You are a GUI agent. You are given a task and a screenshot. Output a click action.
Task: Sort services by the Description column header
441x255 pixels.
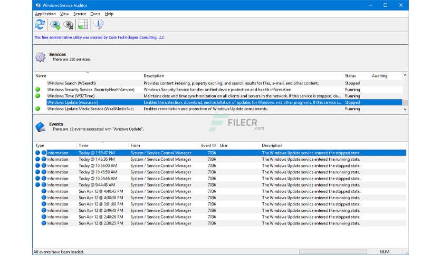coord(242,76)
